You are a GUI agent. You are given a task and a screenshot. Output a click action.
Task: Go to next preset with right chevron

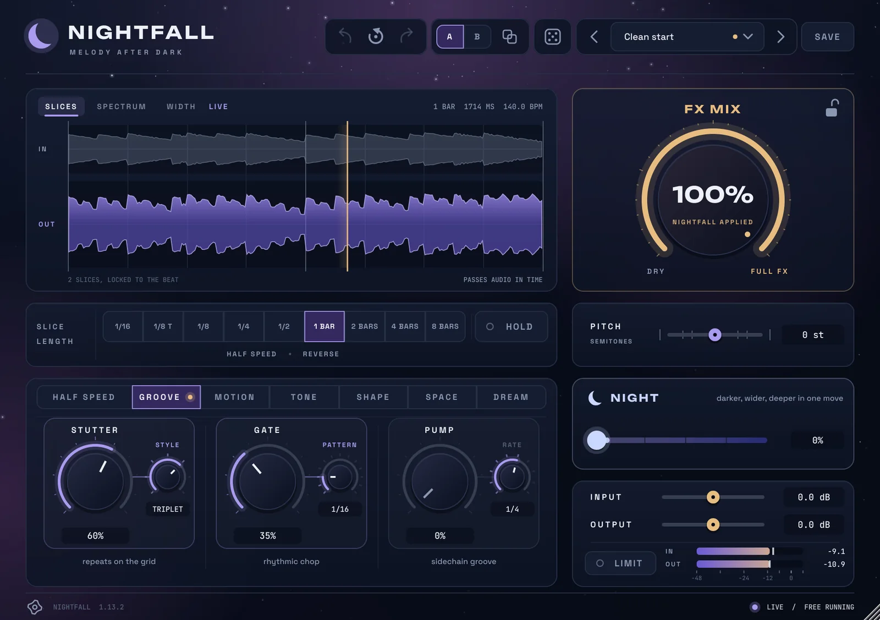click(780, 37)
